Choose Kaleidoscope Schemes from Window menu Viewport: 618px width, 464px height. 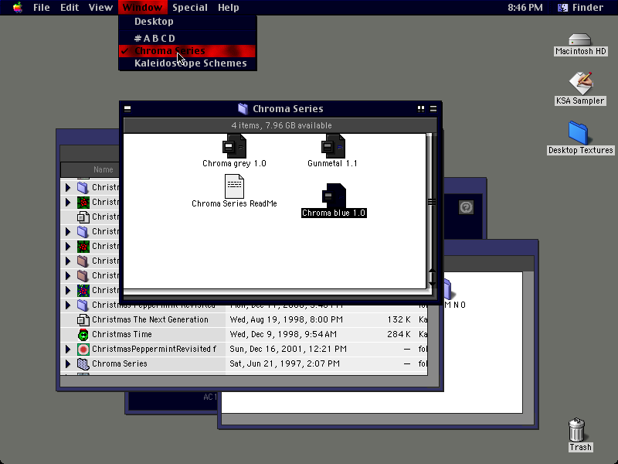188,63
